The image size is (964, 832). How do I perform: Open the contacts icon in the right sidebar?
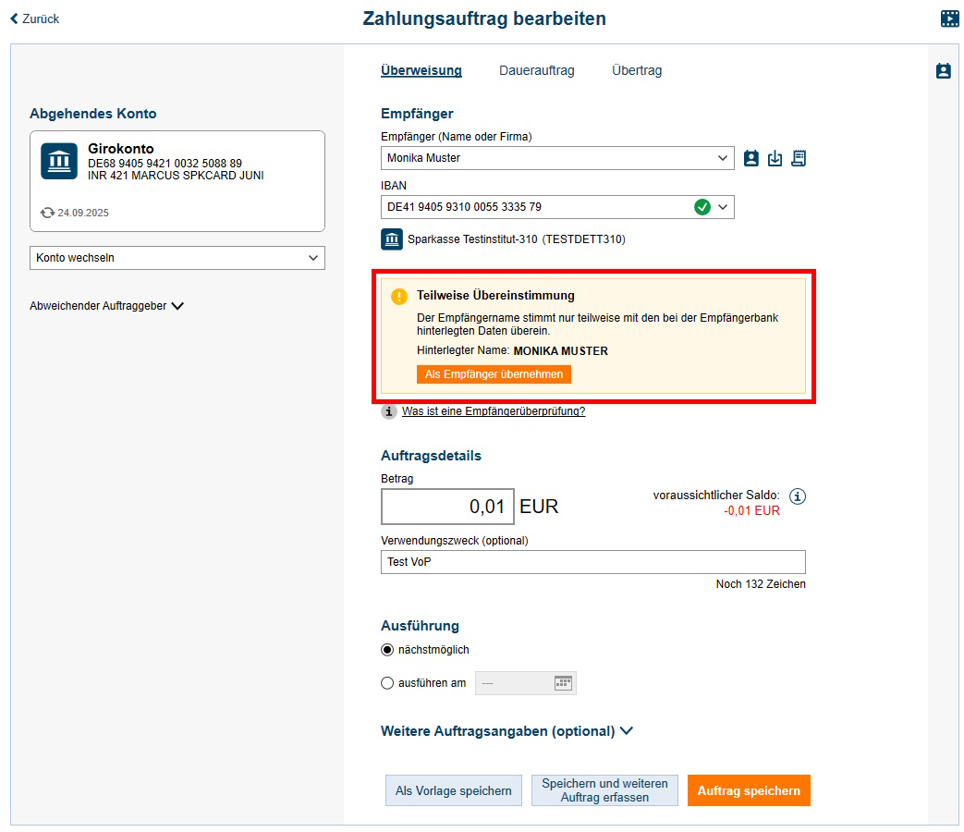943,71
